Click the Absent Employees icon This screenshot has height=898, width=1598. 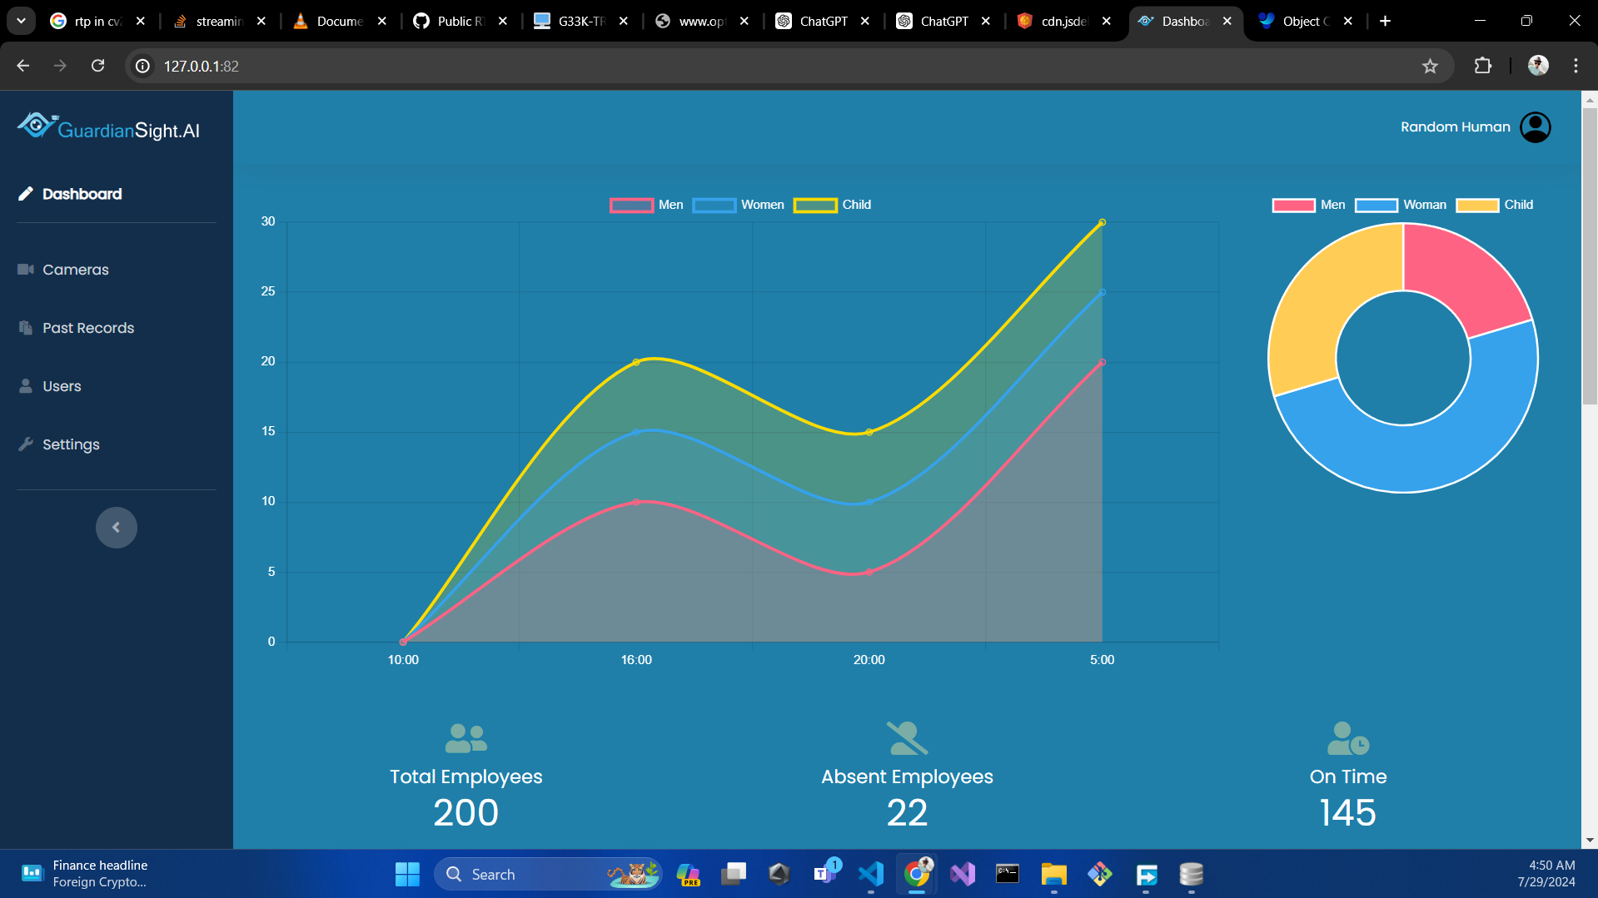click(906, 737)
